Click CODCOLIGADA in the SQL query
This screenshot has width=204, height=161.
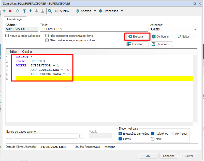(50, 74)
